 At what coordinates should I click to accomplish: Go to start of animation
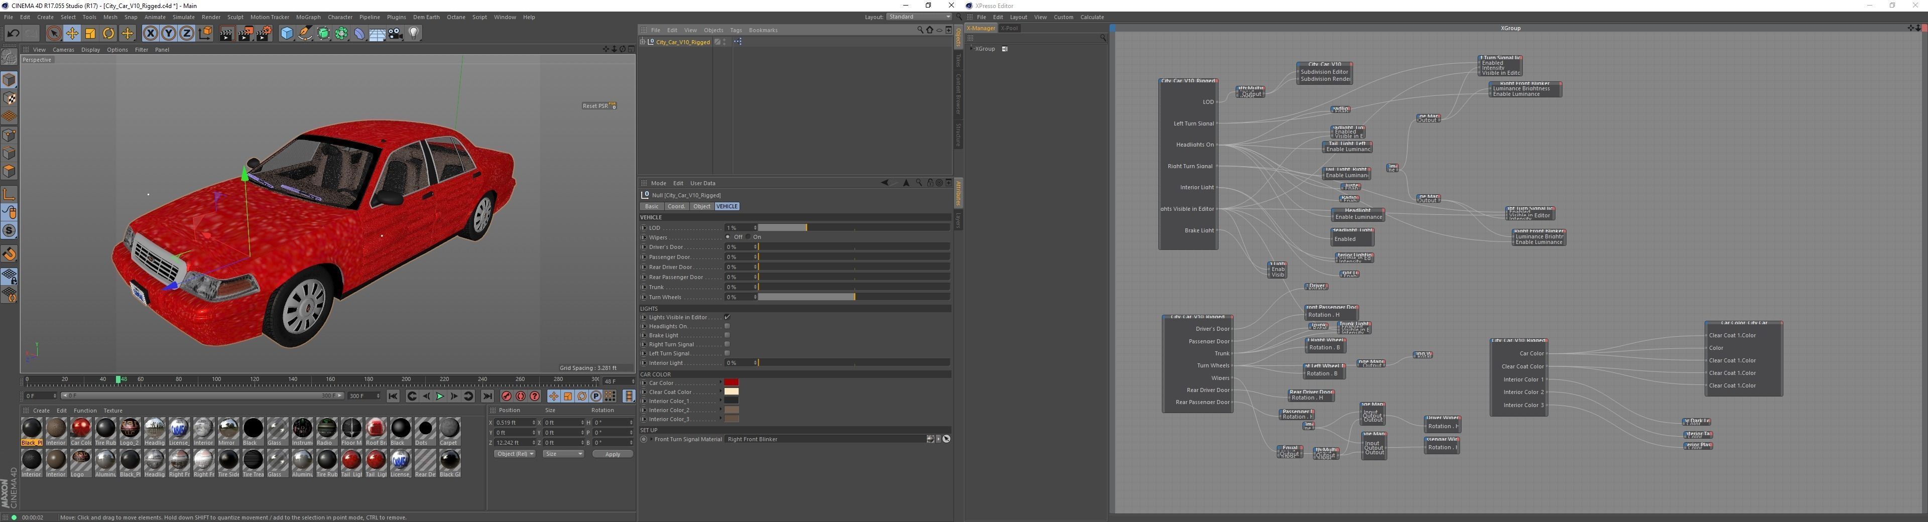click(x=393, y=397)
